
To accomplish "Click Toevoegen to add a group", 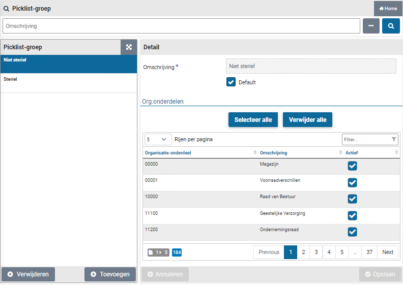I will [110, 274].
